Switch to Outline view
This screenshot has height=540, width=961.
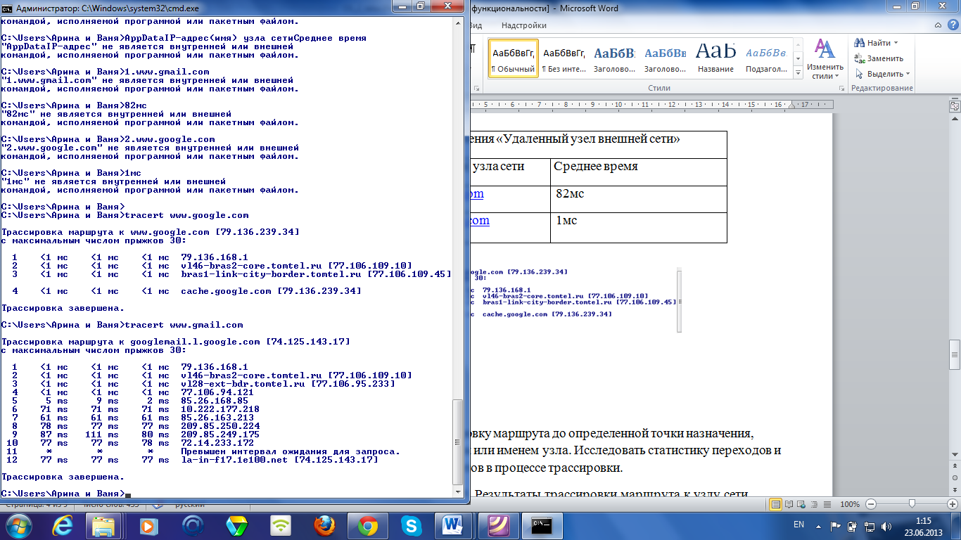pyautogui.click(x=813, y=504)
